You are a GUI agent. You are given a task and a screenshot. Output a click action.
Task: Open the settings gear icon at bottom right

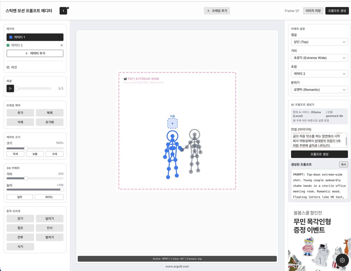(342, 260)
